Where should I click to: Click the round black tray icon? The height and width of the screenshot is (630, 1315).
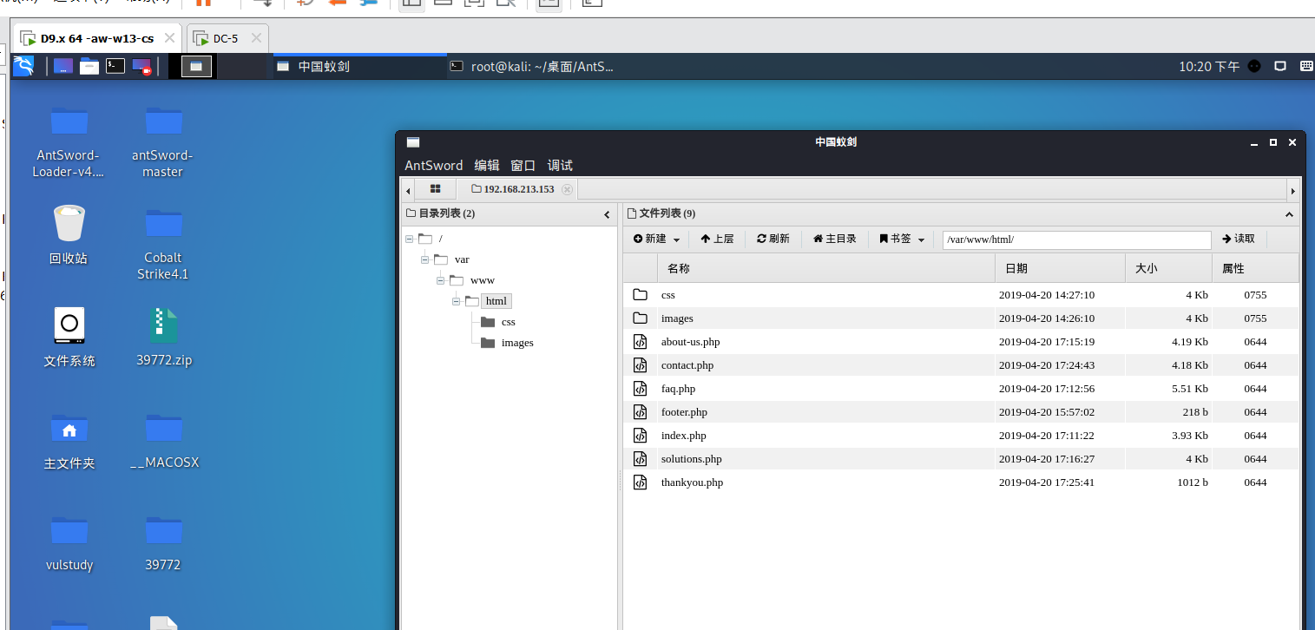(1254, 66)
